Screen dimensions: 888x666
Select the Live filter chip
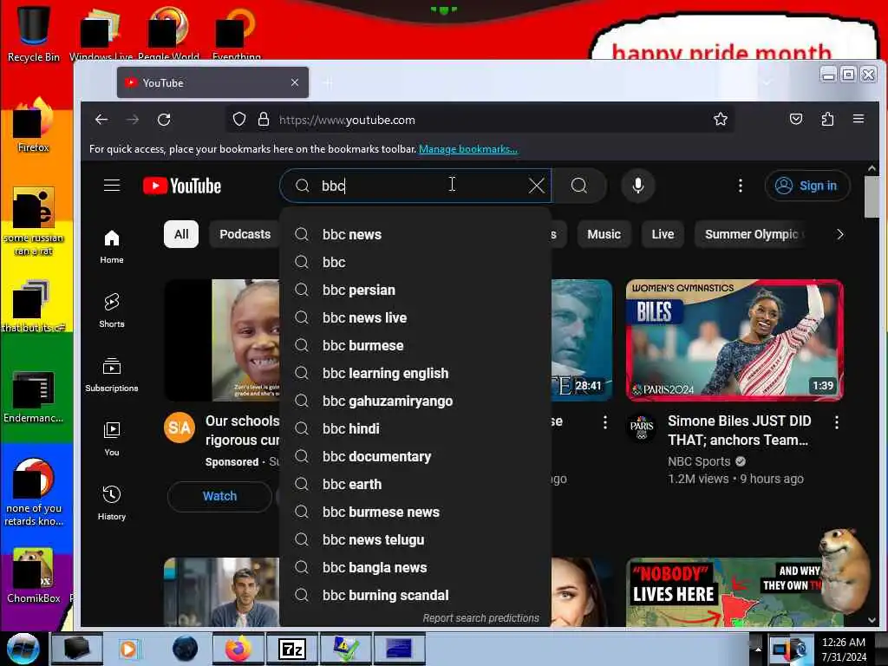click(663, 234)
